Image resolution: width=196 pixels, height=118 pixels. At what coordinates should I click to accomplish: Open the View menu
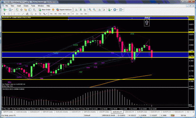pyautogui.click(x=12, y=6)
